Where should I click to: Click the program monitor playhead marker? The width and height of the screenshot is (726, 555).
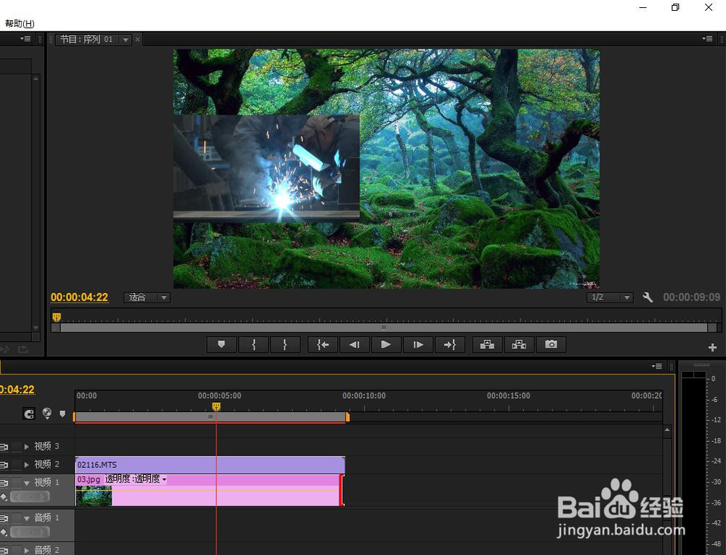pos(57,317)
